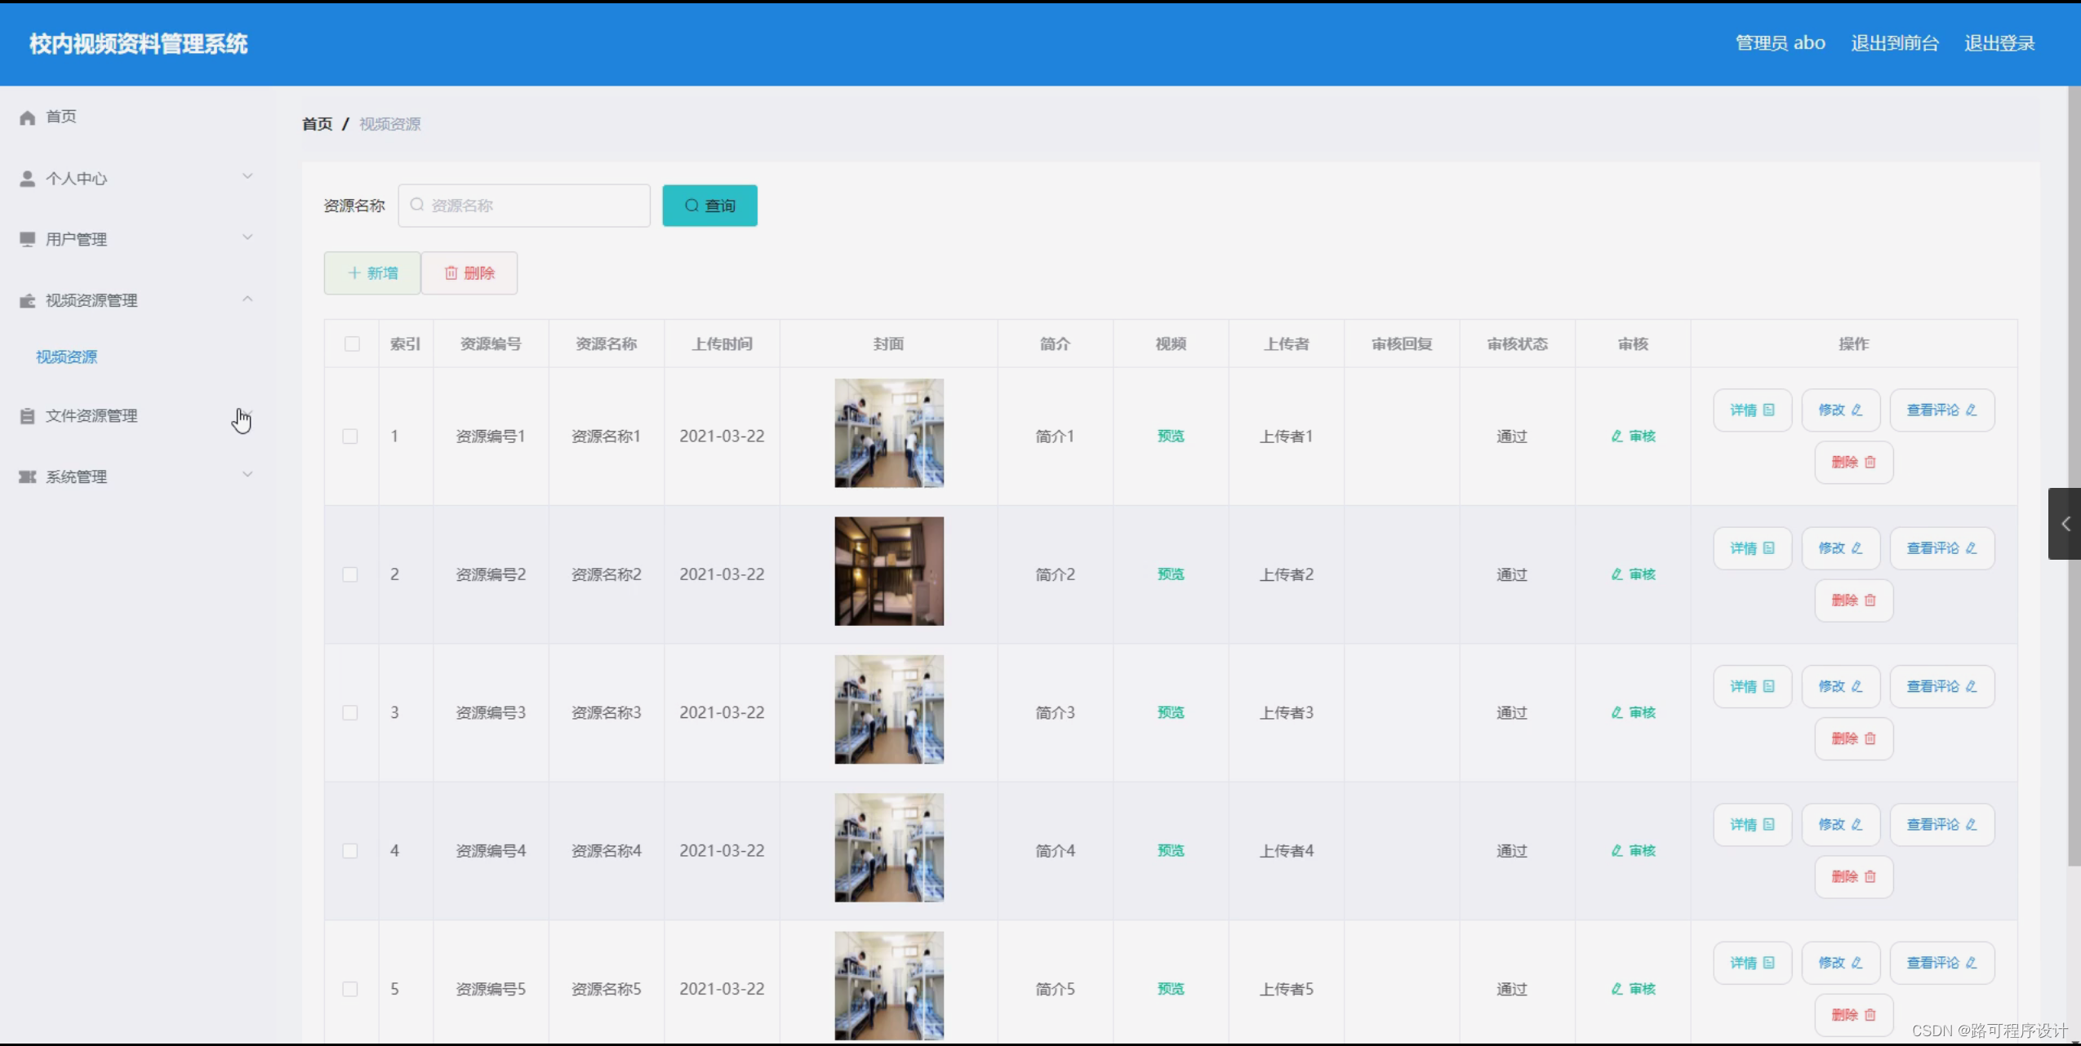
Task: Click the gear icon beside 系统管理
Action: pyautogui.click(x=26, y=476)
